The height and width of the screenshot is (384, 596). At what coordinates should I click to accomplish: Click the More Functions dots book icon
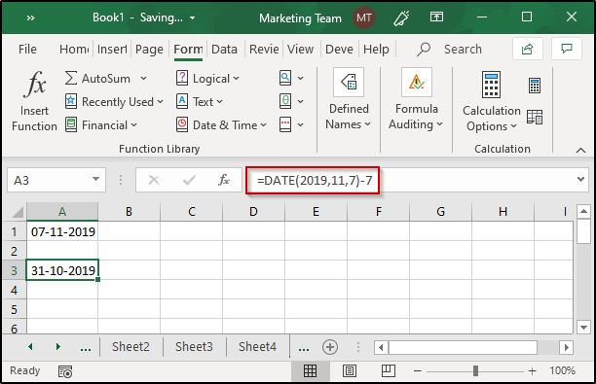286,124
